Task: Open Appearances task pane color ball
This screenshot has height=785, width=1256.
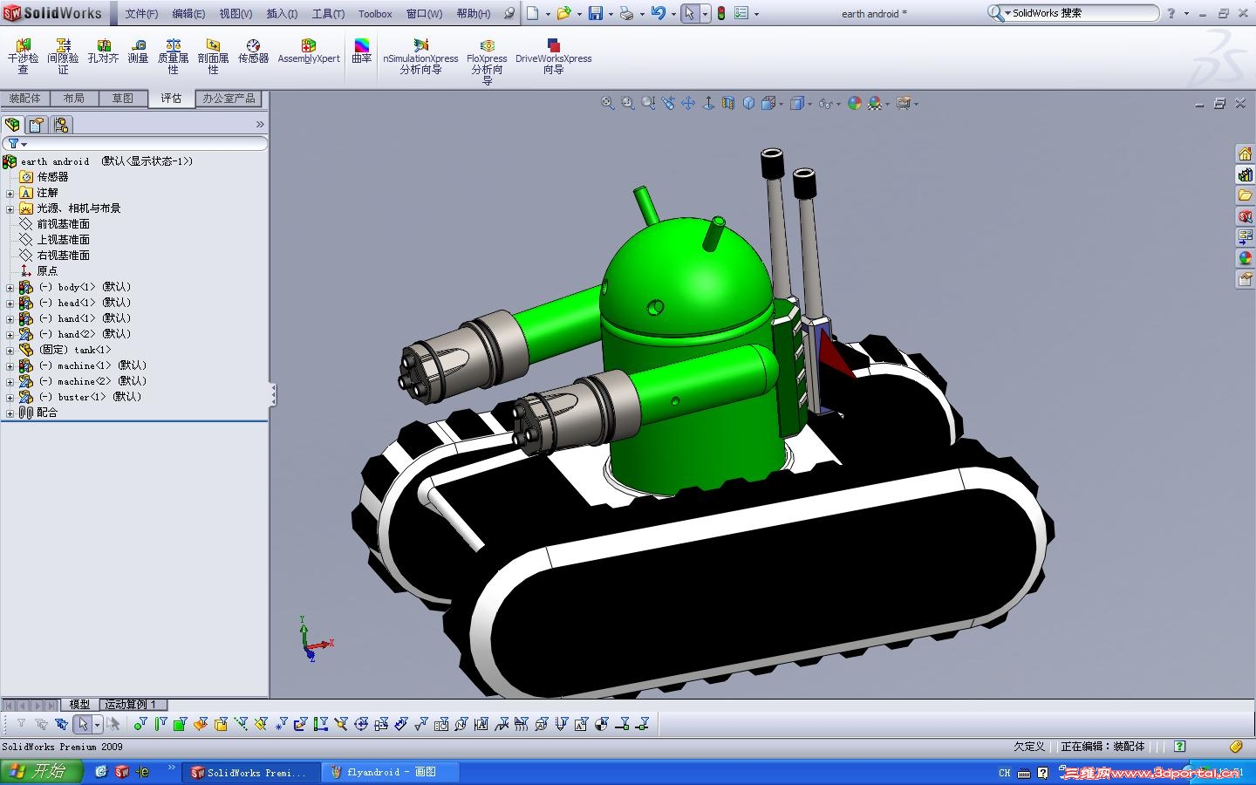Action: [1246, 258]
